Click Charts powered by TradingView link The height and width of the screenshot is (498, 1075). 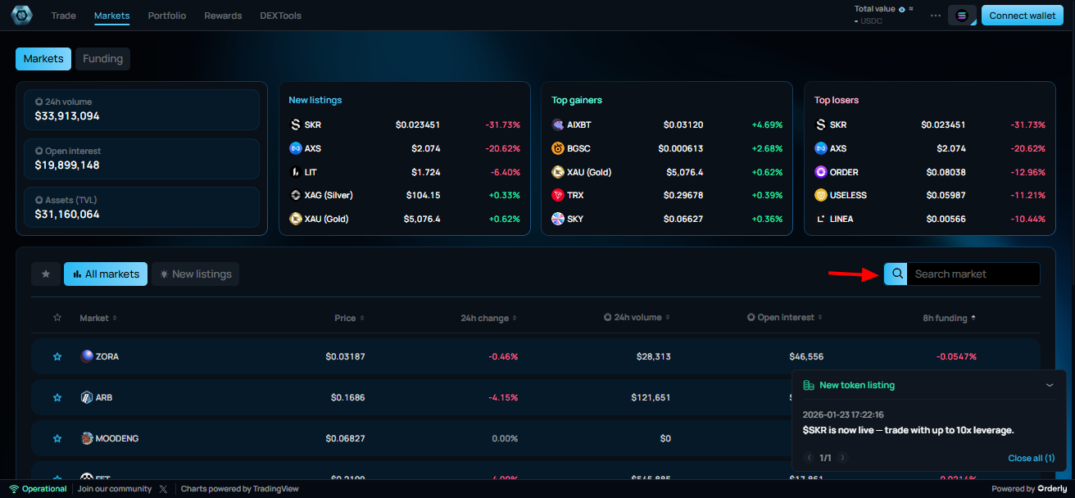pyautogui.click(x=240, y=489)
